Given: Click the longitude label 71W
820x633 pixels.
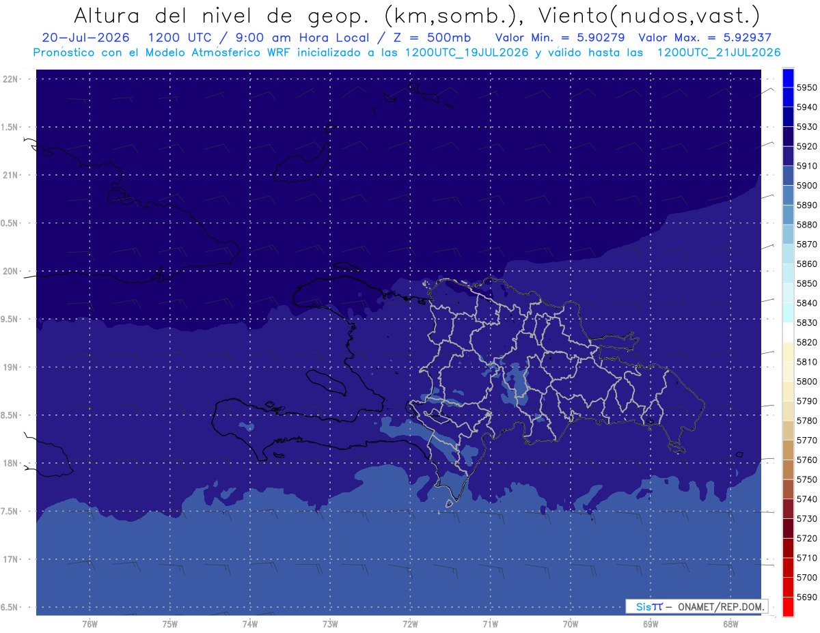Looking at the screenshot, I should 490,623.
